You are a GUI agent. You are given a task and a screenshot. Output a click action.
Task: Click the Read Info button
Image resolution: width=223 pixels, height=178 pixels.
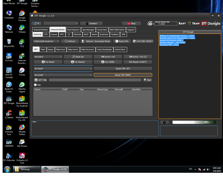point(122,41)
